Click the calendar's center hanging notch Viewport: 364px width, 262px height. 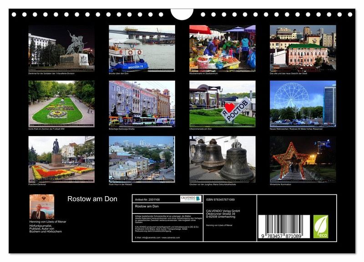coord(182,15)
